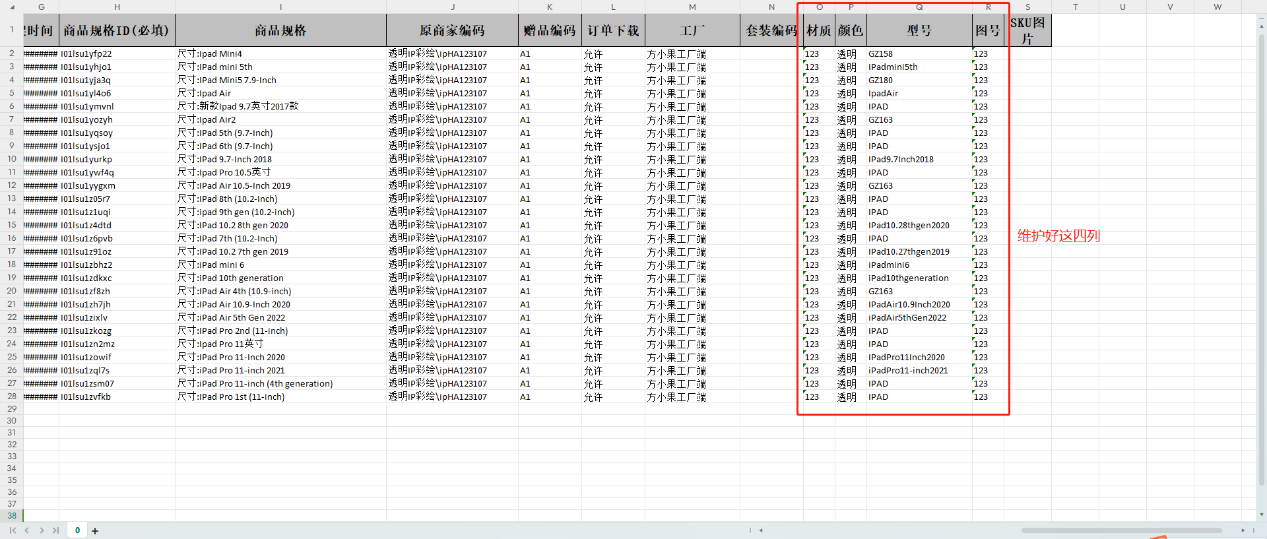Select model cell IPadPro11Inch2020
Image resolution: width=1267 pixels, height=539 pixels.
919,357
